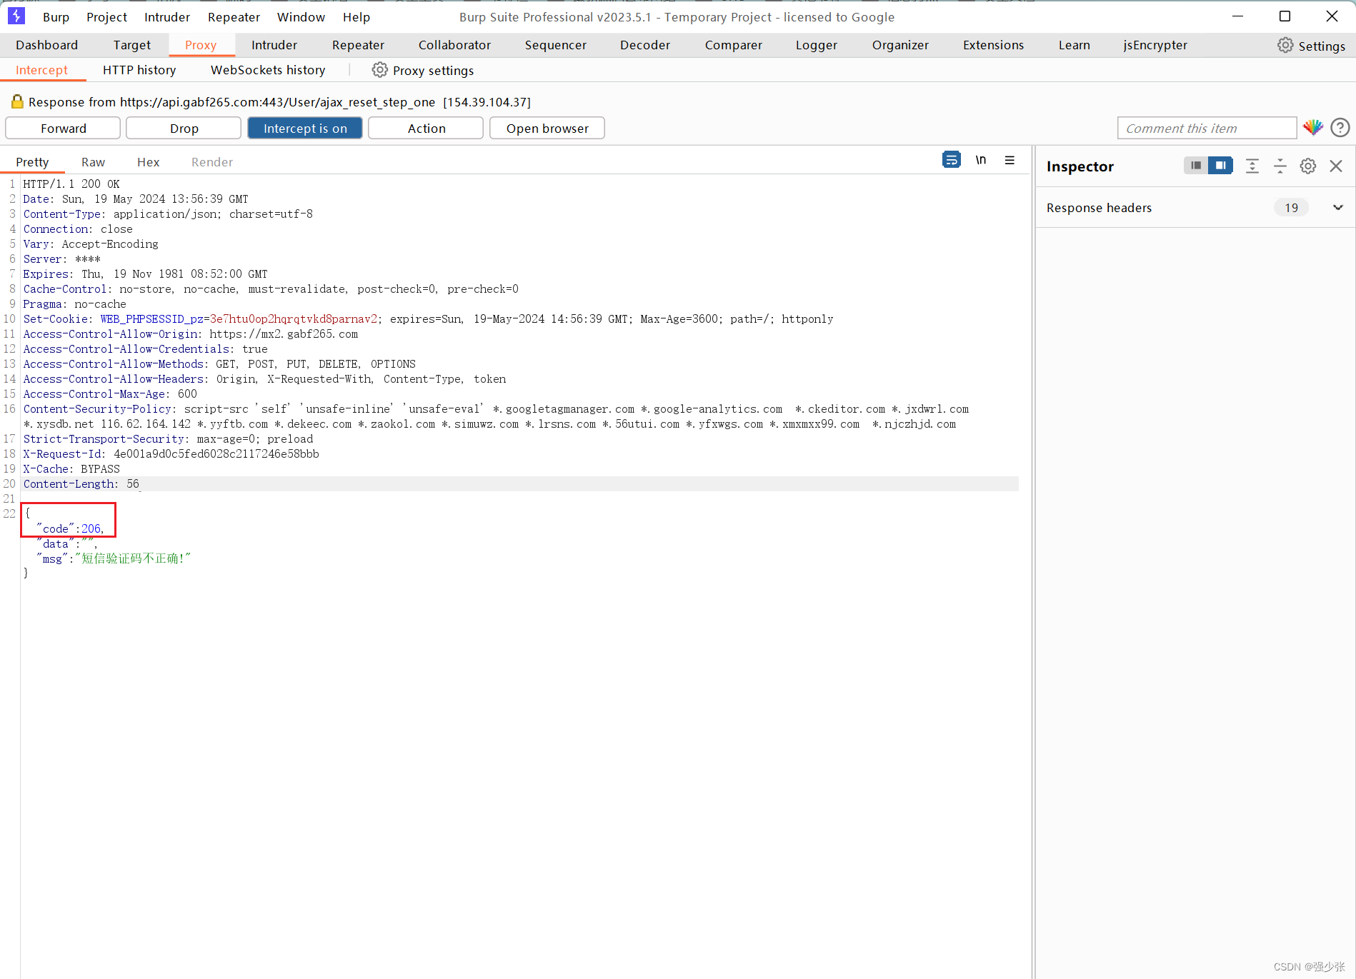Viewport: 1356px width, 979px height.
Task: Go to the Sequencer tab
Action: [x=555, y=45]
